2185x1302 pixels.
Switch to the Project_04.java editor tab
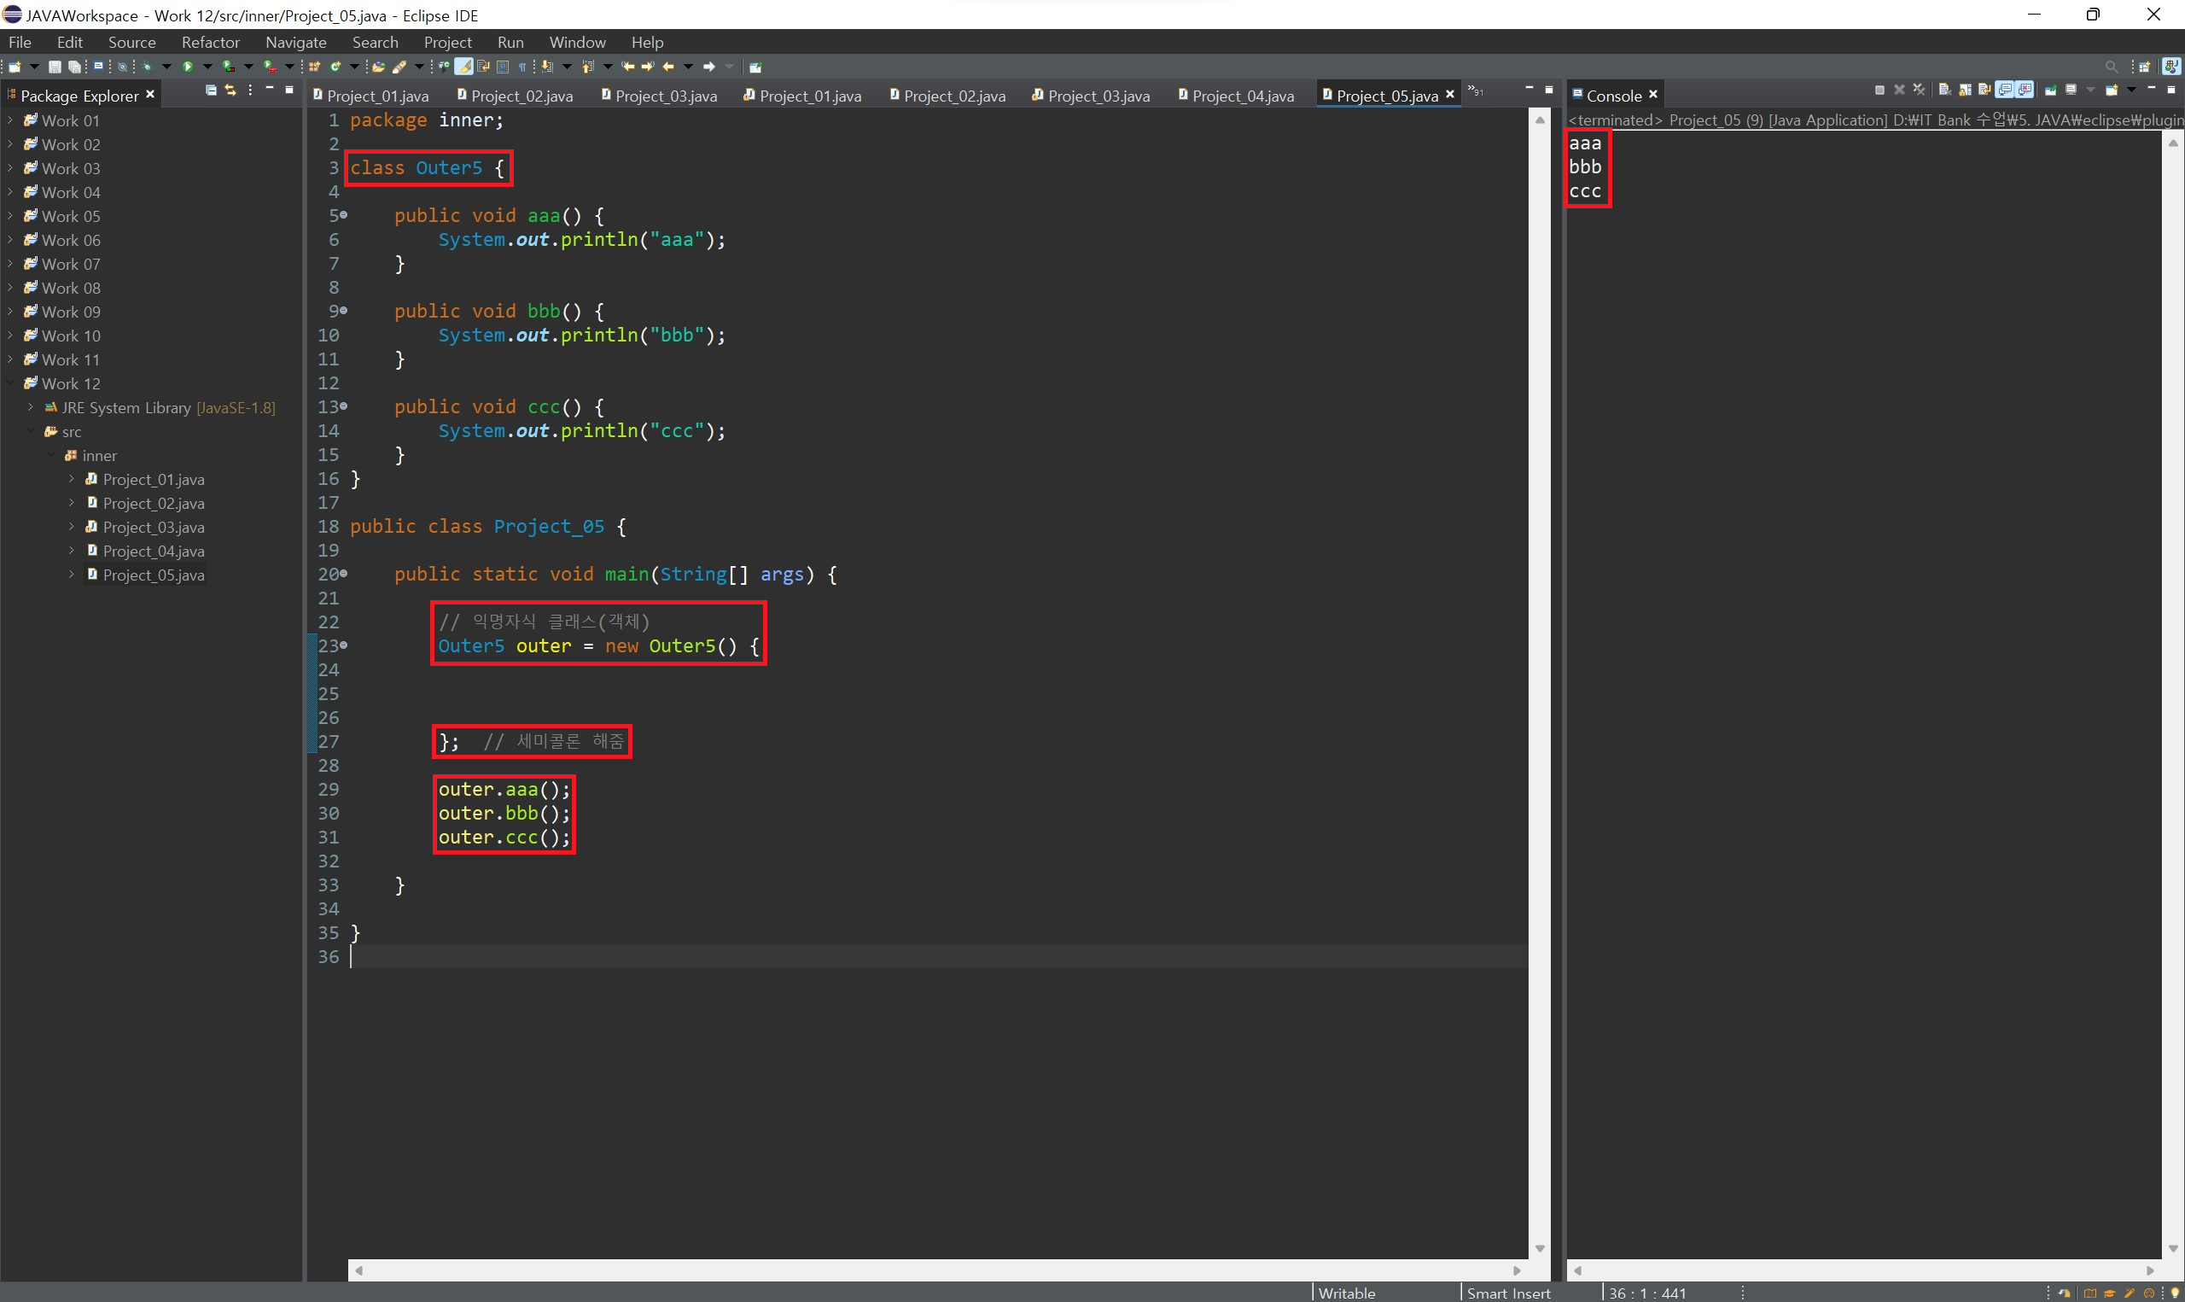click(x=1242, y=96)
